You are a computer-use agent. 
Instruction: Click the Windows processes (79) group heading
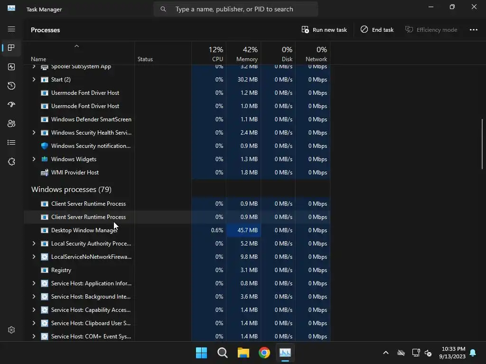pos(71,190)
